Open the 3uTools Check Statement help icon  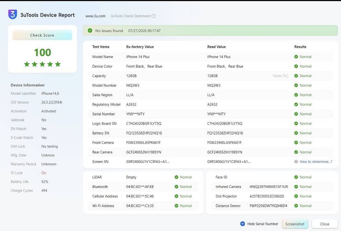154,16
